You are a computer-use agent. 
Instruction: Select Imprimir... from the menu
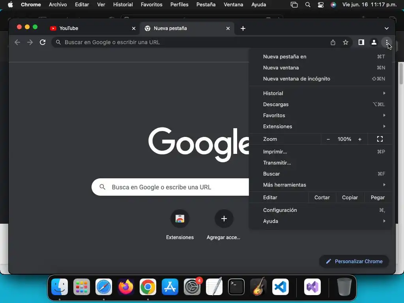[x=320, y=152]
